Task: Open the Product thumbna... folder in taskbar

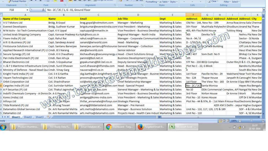Action: [24, 127]
